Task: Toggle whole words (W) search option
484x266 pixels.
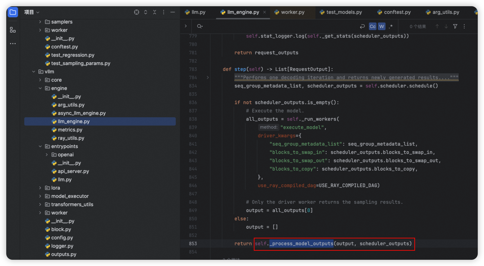Action: point(382,26)
